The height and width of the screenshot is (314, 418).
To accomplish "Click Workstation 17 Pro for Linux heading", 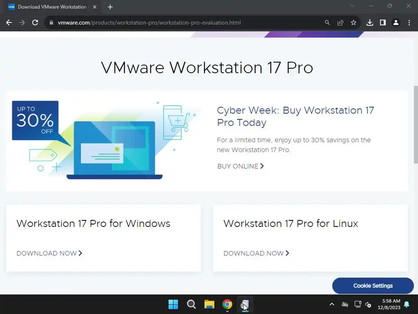I will (x=291, y=224).
